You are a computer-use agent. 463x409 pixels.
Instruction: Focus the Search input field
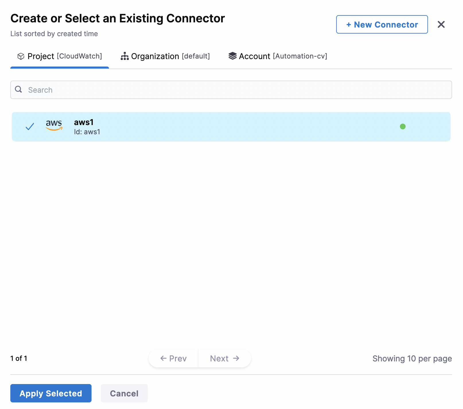(235, 90)
